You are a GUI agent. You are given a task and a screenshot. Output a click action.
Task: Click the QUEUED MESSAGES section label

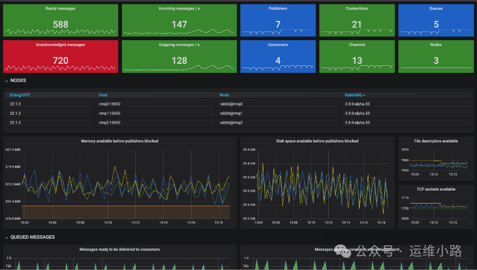click(x=33, y=237)
